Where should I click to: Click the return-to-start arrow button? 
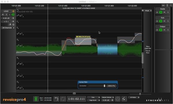[x=56, y=99]
